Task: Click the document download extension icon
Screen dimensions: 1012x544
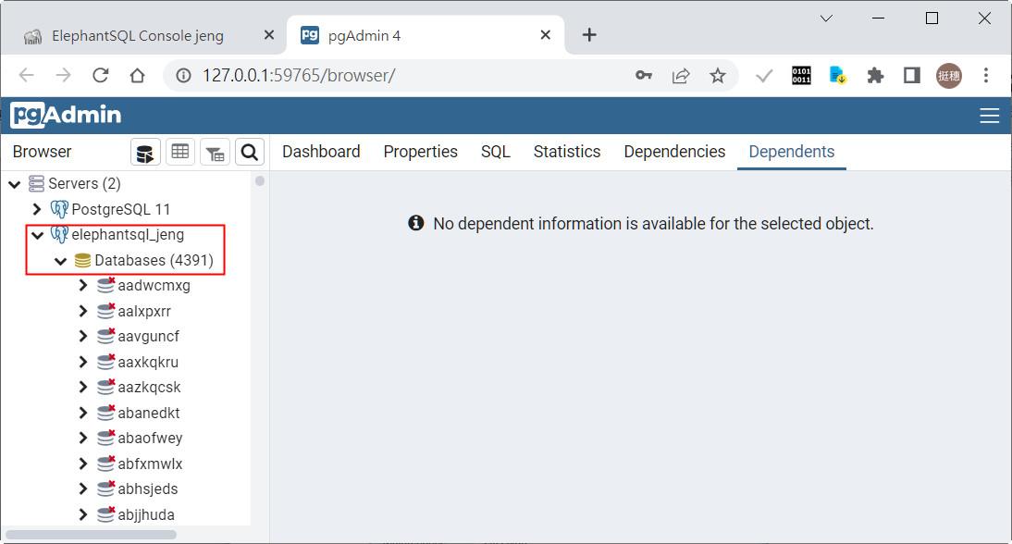Action: 838,76
